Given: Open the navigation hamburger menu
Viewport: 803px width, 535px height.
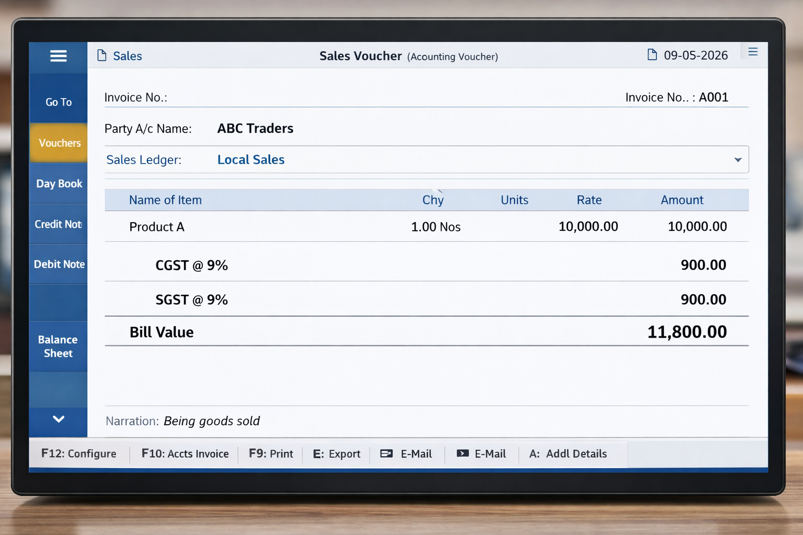Looking at the screenshot, I should pos(58,55).
